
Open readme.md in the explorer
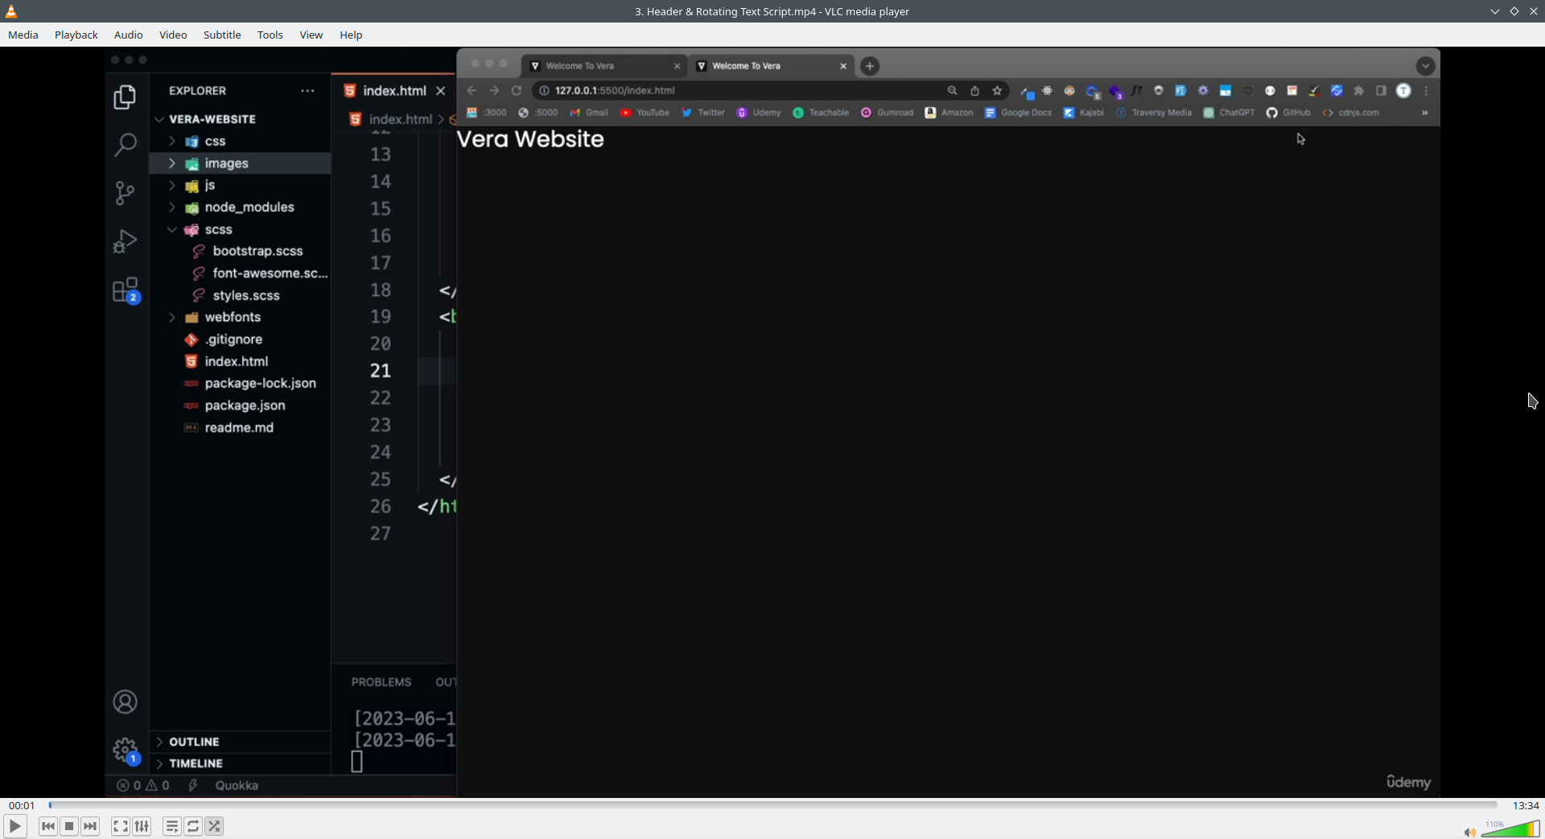click(239, 427)
